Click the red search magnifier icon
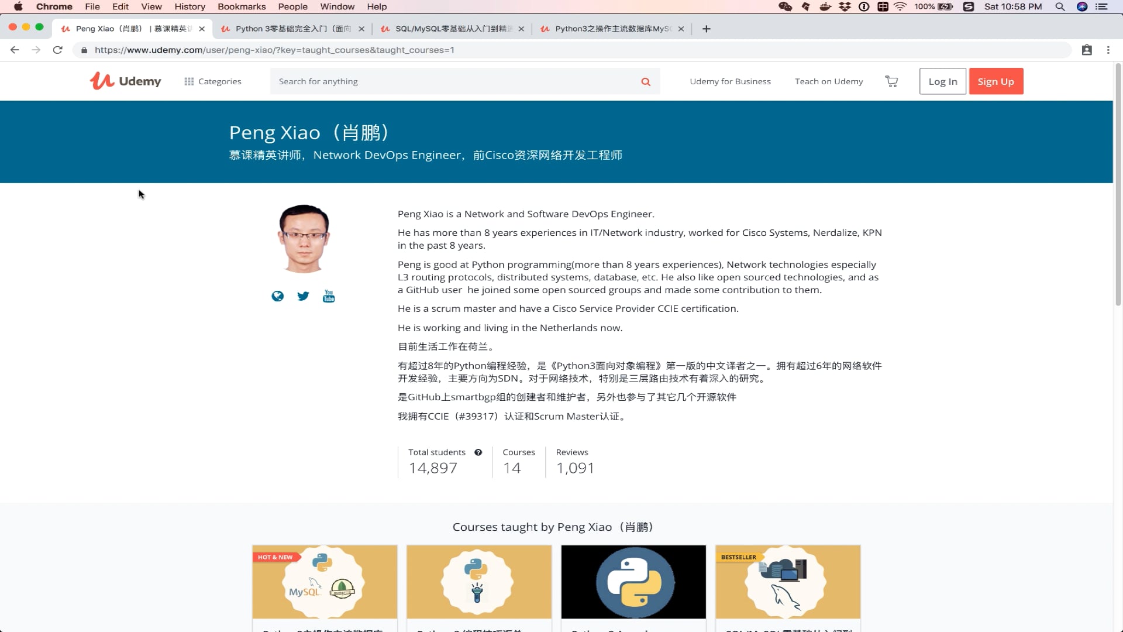Screen dimensions: 1123x632 pyautogui.click(x=646, y=82)
